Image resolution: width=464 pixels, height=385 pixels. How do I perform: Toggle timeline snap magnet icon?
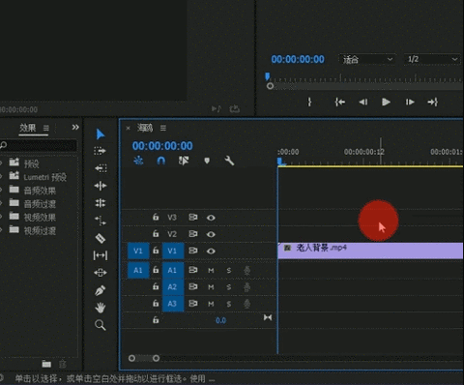pos(160,161)
